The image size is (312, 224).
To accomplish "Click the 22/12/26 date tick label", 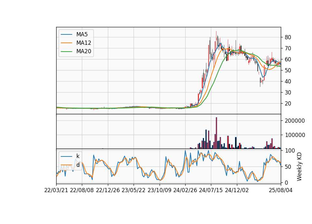I will click(108, 190).
